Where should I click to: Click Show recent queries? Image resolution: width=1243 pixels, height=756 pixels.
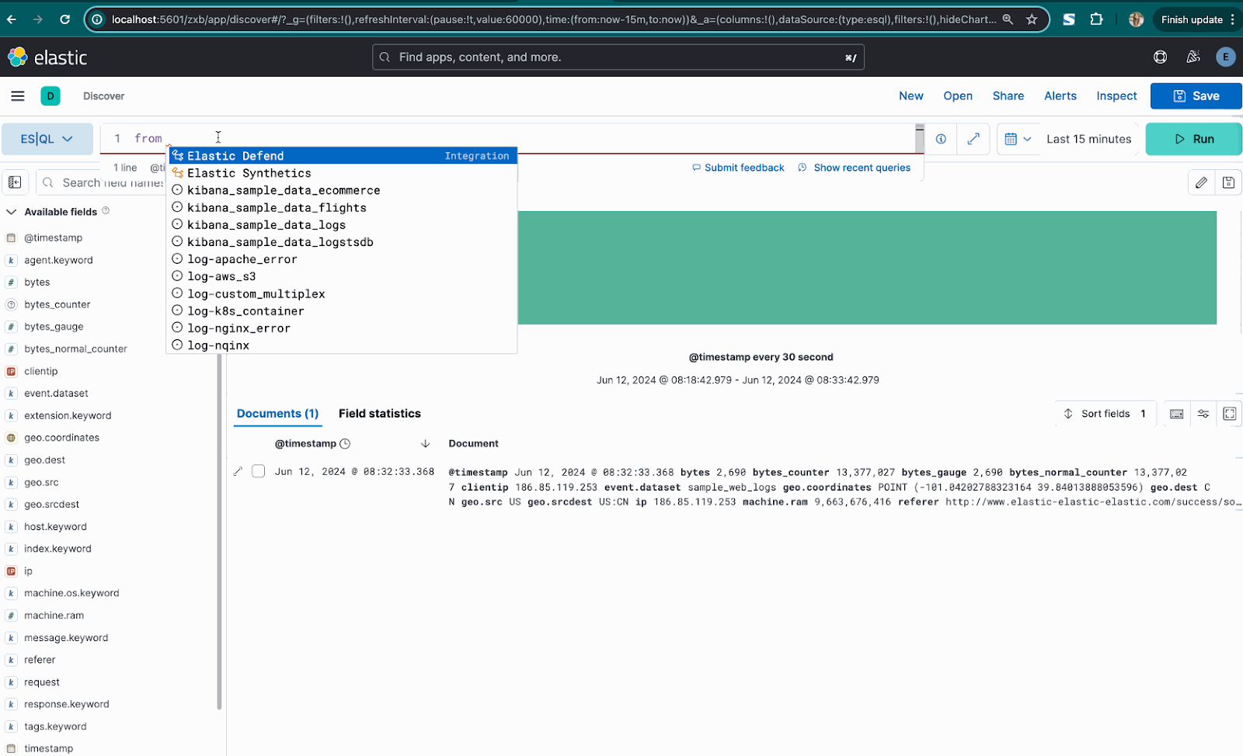click(x=854, y=168)
